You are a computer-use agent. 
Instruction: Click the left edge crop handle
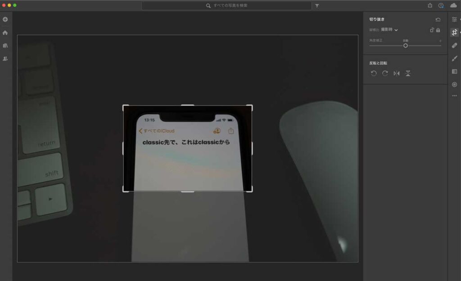123,148
